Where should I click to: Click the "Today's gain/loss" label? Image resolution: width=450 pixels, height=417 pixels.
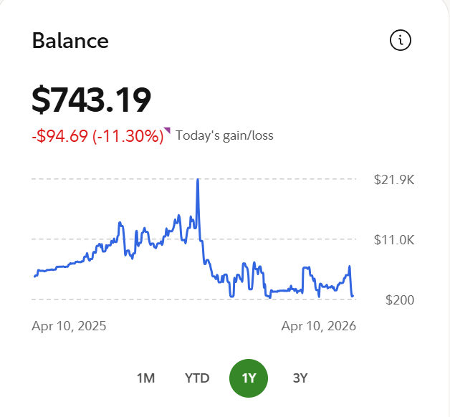coord(224,135)
